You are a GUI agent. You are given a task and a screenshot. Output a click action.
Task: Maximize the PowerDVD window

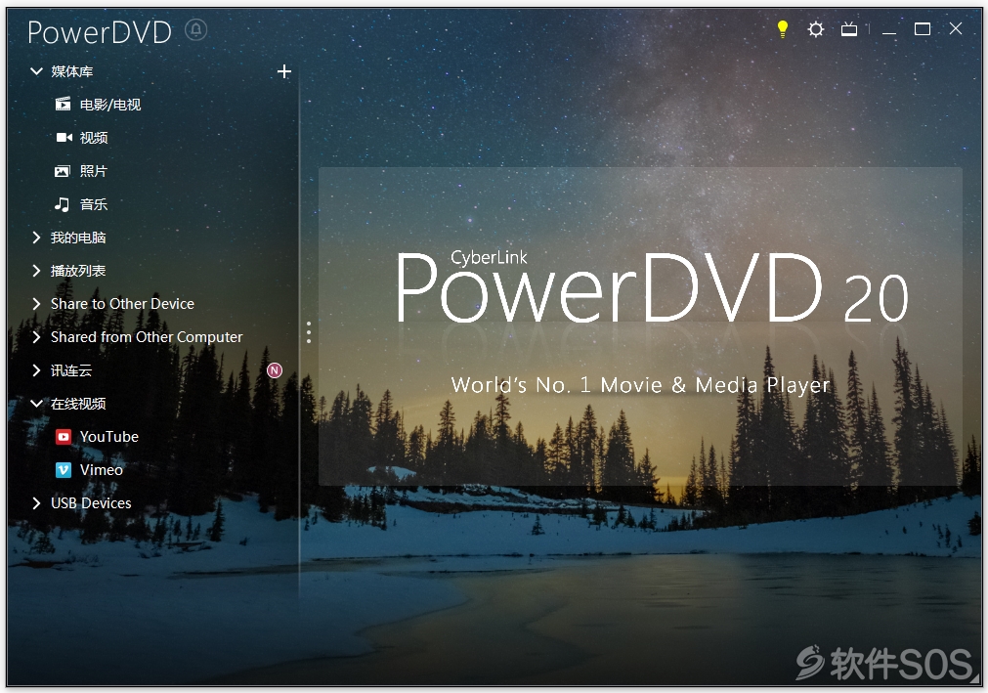[923, 29]
